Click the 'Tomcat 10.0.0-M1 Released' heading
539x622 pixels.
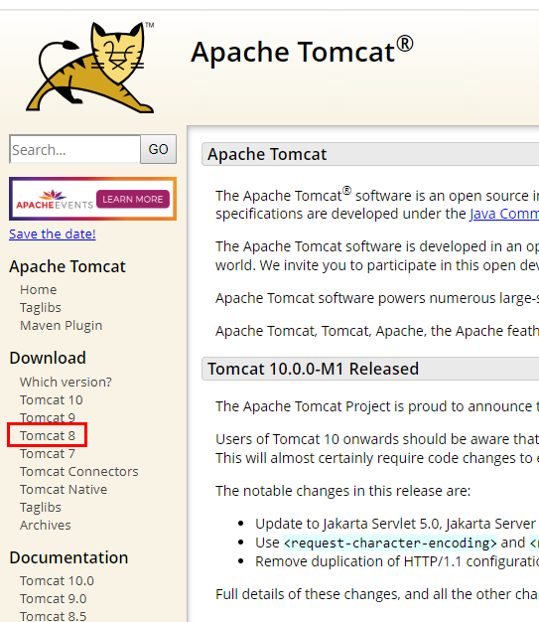tap(313, 369)
